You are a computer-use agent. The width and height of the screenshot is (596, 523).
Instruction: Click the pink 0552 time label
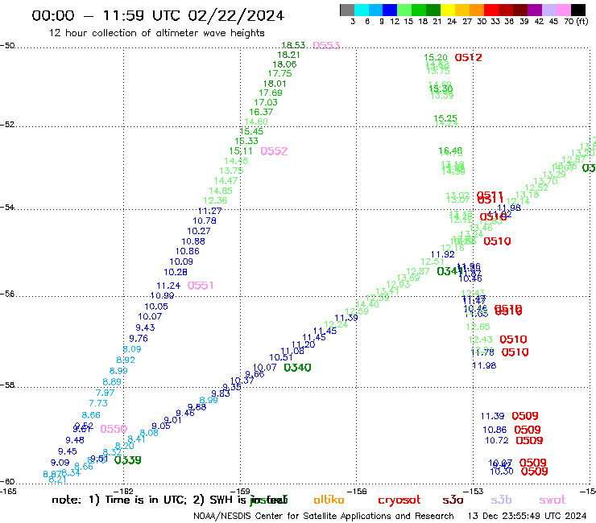coord(274,151)
